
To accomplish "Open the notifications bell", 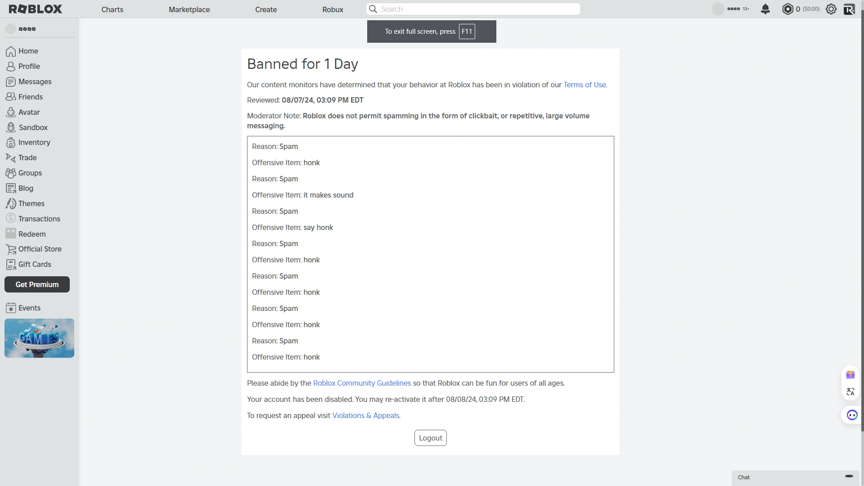I will (x=765, y=9).
